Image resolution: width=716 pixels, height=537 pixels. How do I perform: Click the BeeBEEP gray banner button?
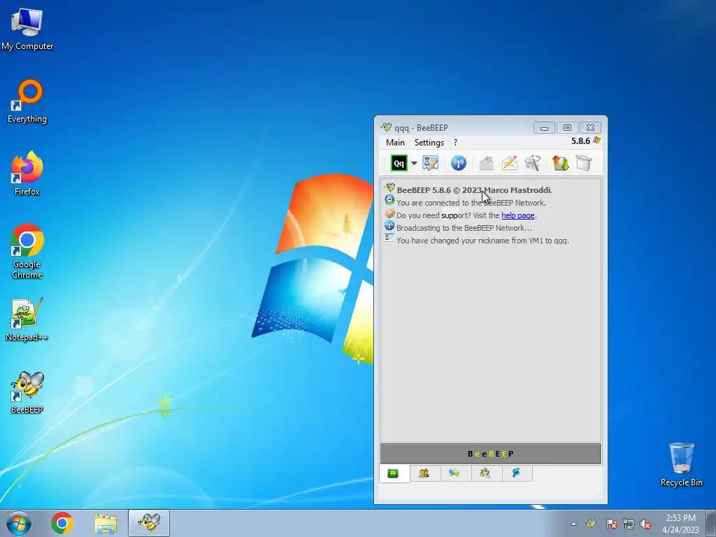pyautogui.click(x=490, y=454)
